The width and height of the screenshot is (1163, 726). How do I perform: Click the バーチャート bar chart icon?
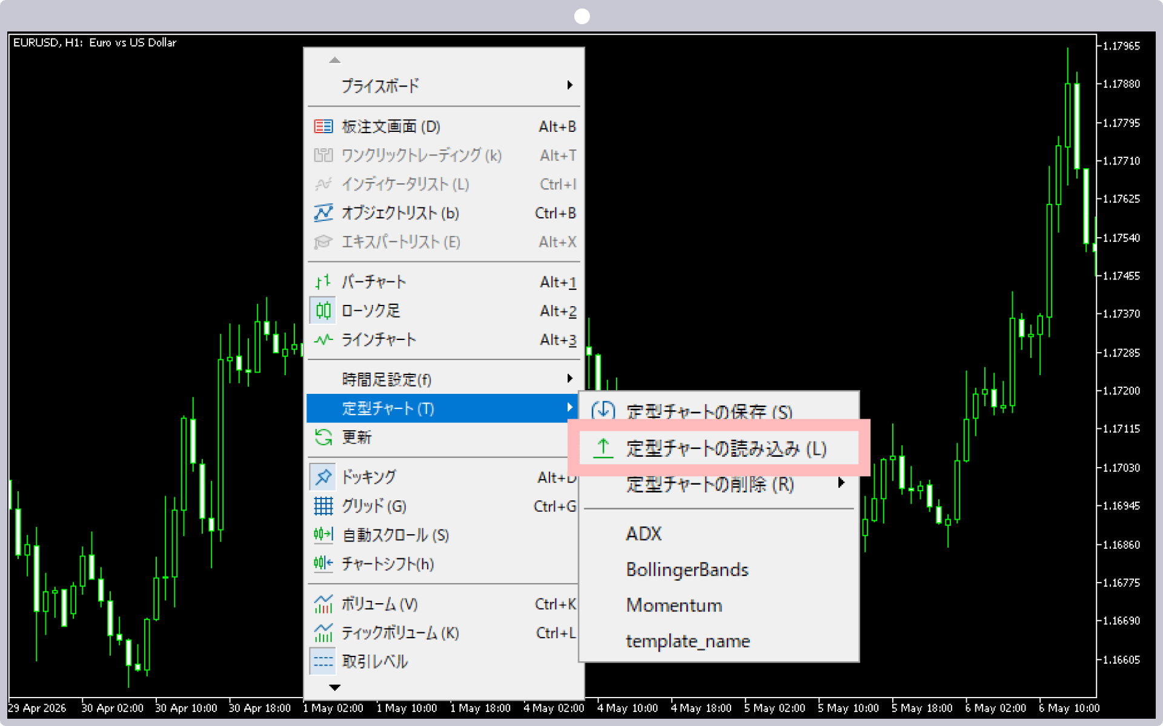pos(323,282)
